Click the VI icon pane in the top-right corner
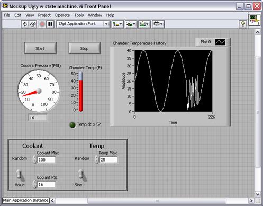 click(254, 20)
